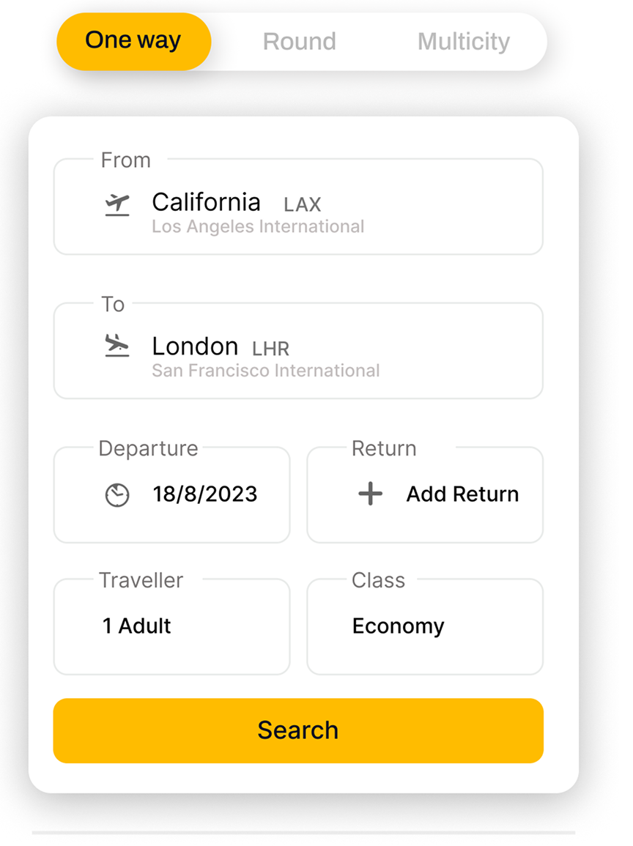Click the LHR airport code
Viewport: 633px width, 846px height.
pos(271,349)
